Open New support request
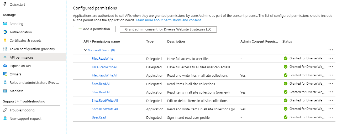 click(x=25, y=118)
